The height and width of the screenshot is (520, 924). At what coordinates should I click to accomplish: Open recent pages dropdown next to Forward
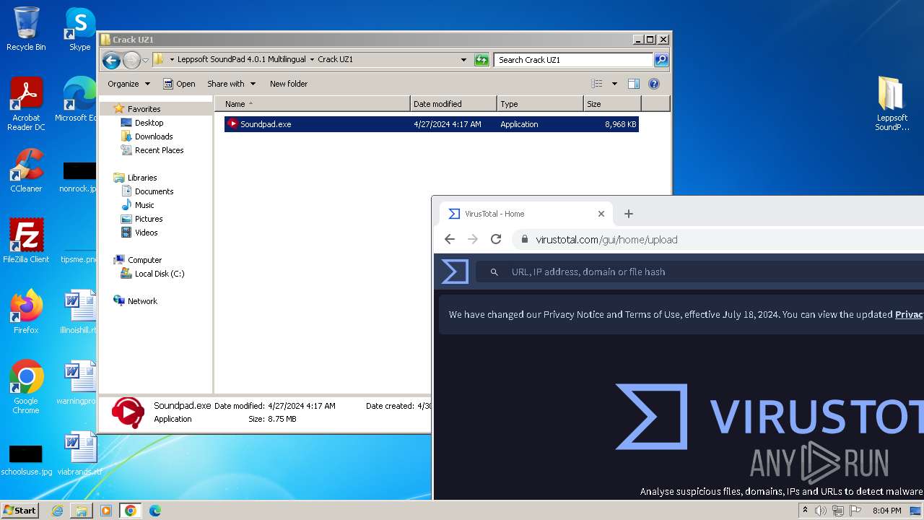(x=145, y=60)
